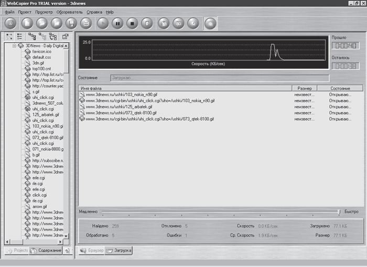Click the hierarchy refresh arrow sidebar icon

point(53,37)
